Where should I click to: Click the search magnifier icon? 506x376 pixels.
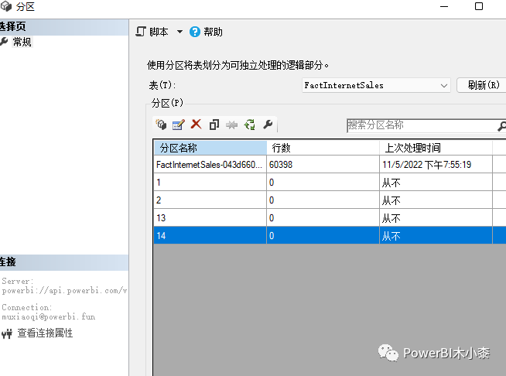tap(501, 126)
